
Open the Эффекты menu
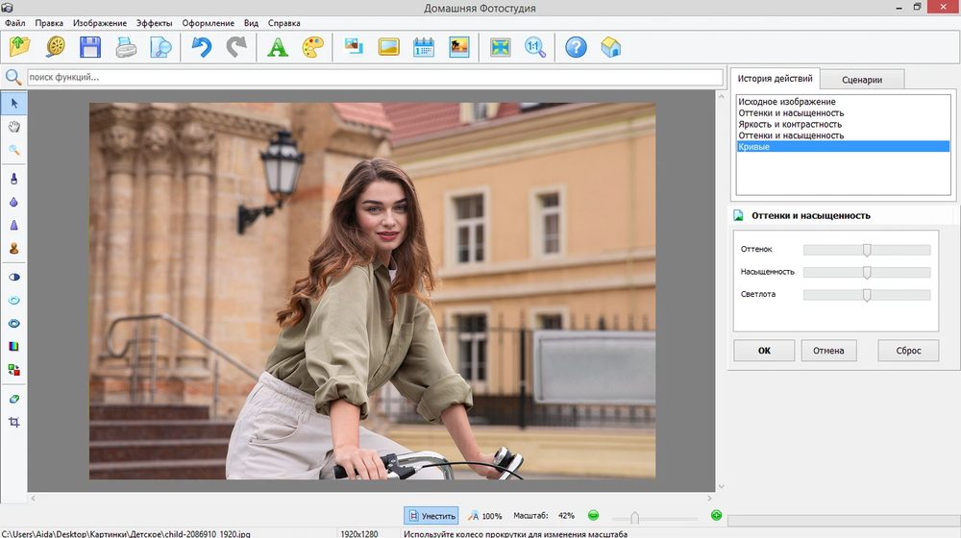click(x=154, y=22)
